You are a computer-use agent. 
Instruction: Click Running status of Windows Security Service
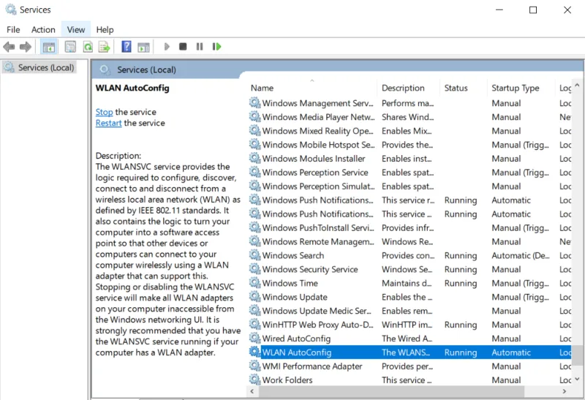click(x=461, y=269)
